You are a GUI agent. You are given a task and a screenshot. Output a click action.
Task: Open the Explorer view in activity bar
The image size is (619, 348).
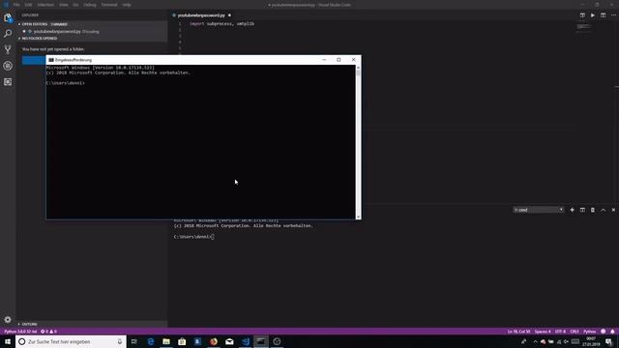point(8,17)
